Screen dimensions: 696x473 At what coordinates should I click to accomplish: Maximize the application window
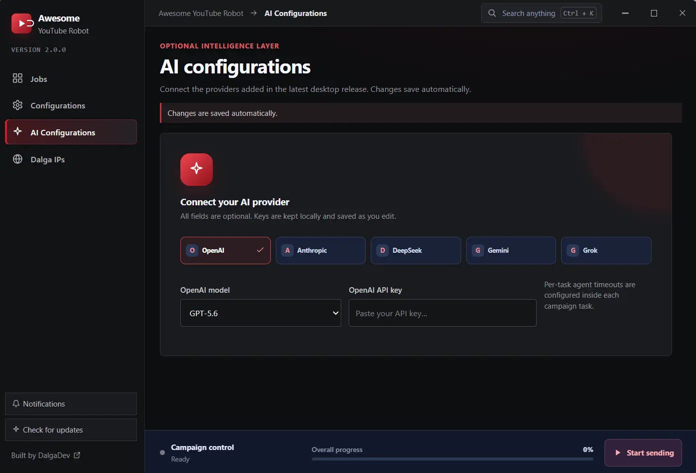tap(654, 13)
